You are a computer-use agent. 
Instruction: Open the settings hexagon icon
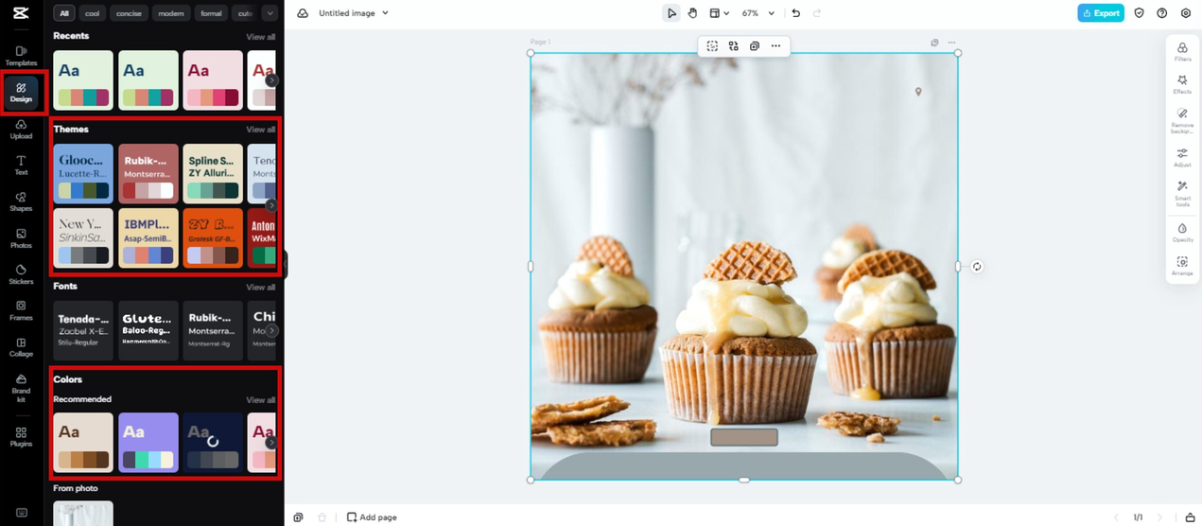tap(1186, 13)
